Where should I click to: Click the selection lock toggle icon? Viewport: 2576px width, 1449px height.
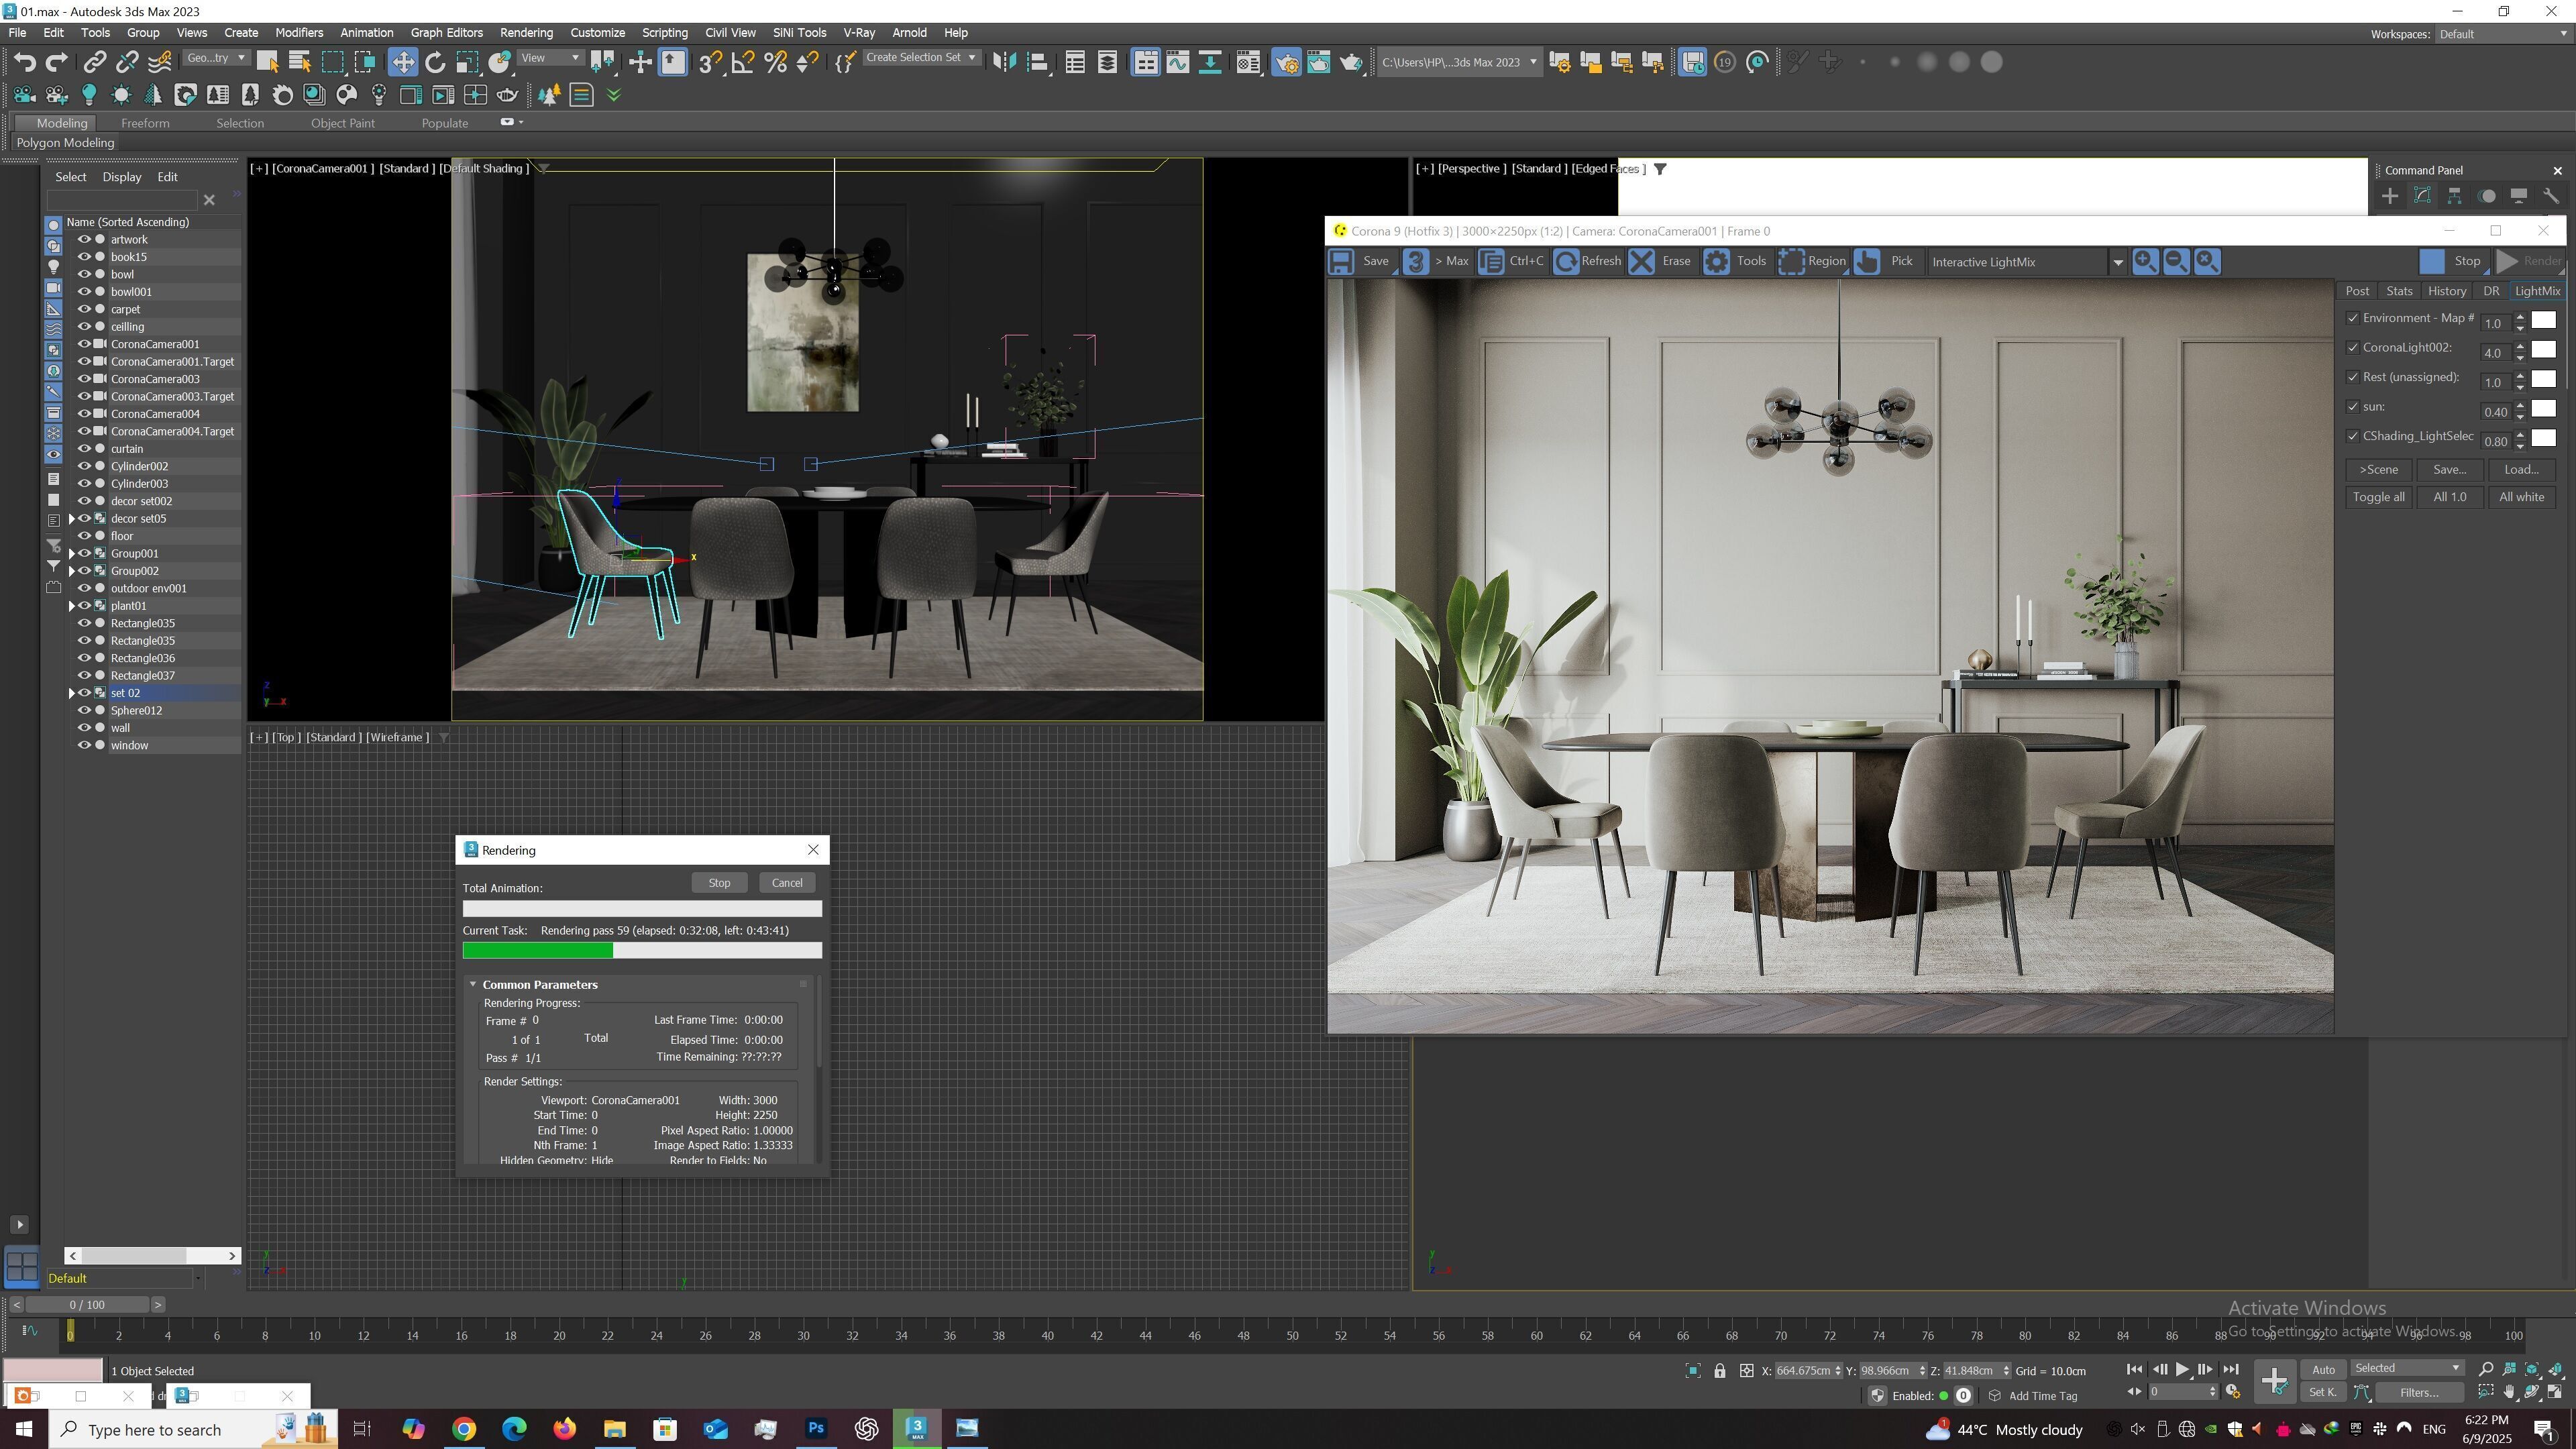point(1719,1371)
